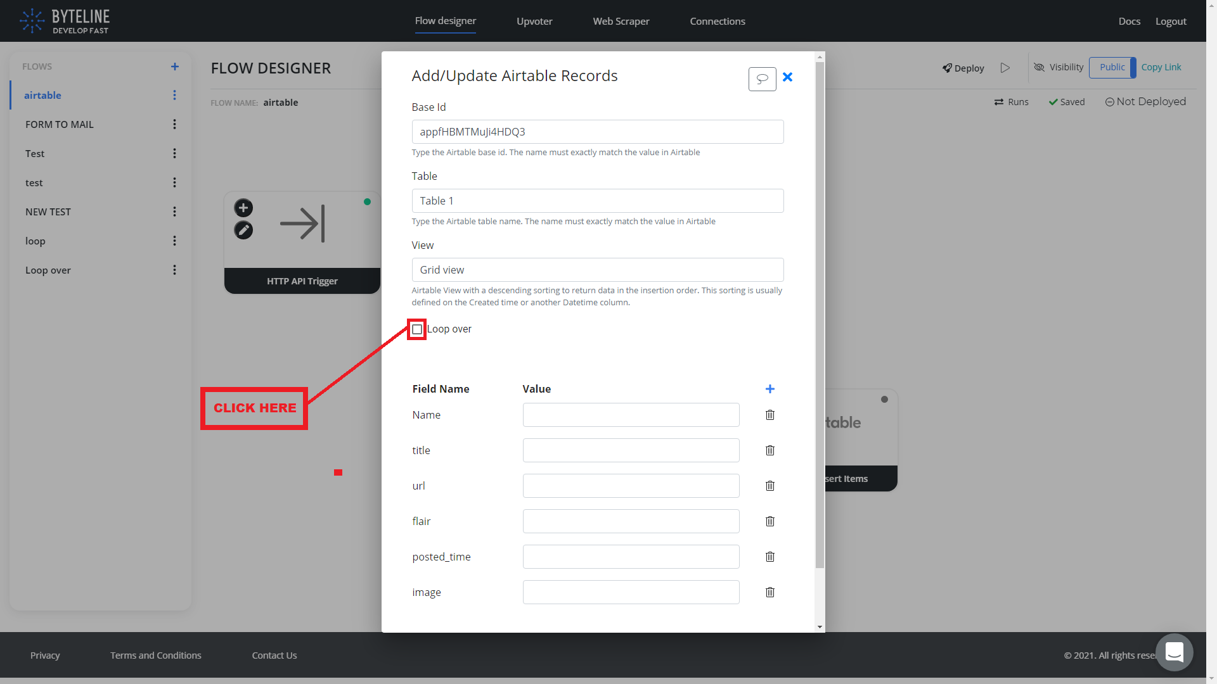Click the dialog vertical scrollbar thumb

(x=820, y=315)
